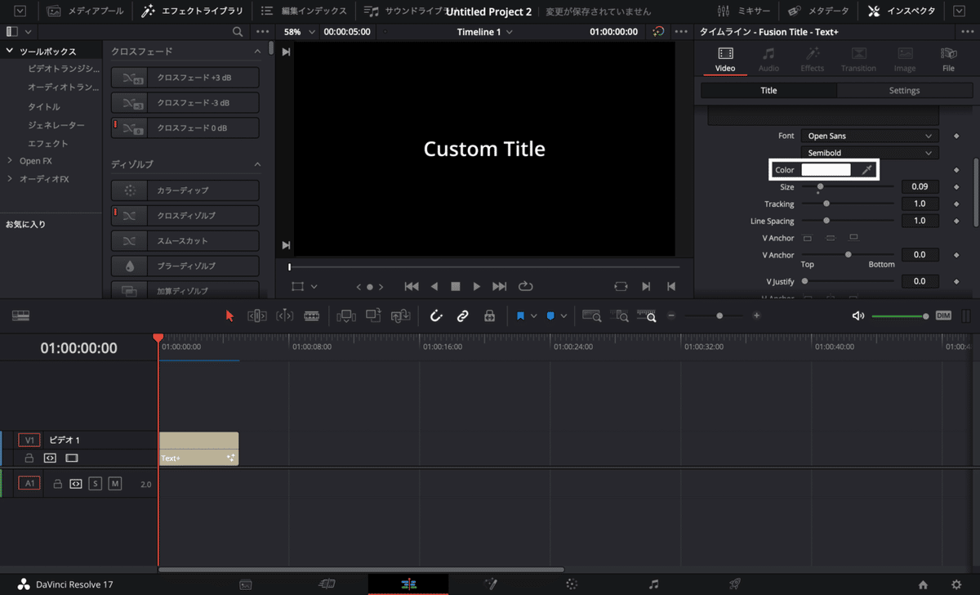
Task: Open the Semibold font style dropdown
Action: click(869, 153)
